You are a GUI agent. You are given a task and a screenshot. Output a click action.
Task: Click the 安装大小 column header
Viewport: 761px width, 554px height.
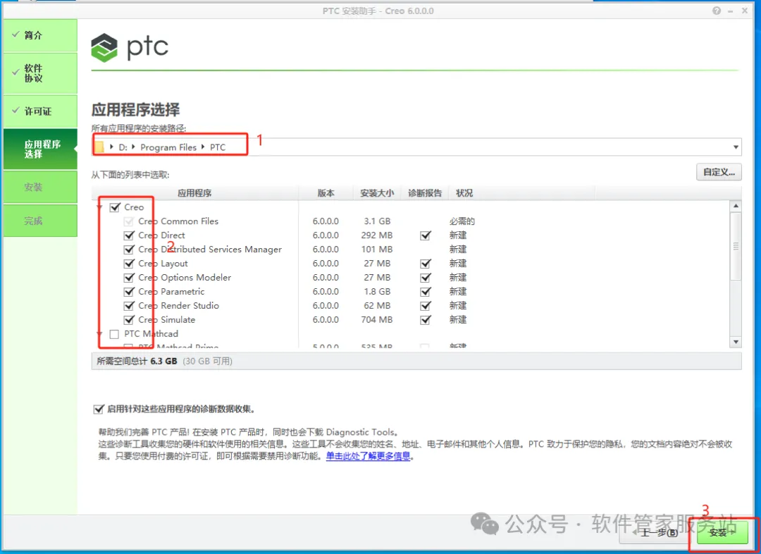pos(377,193)
